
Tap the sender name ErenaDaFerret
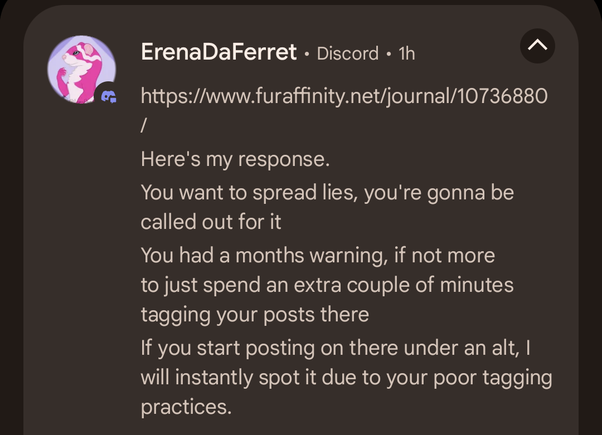point(219,52)
